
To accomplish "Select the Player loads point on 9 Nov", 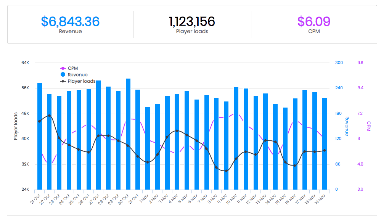I will click(x=226, y=171).
